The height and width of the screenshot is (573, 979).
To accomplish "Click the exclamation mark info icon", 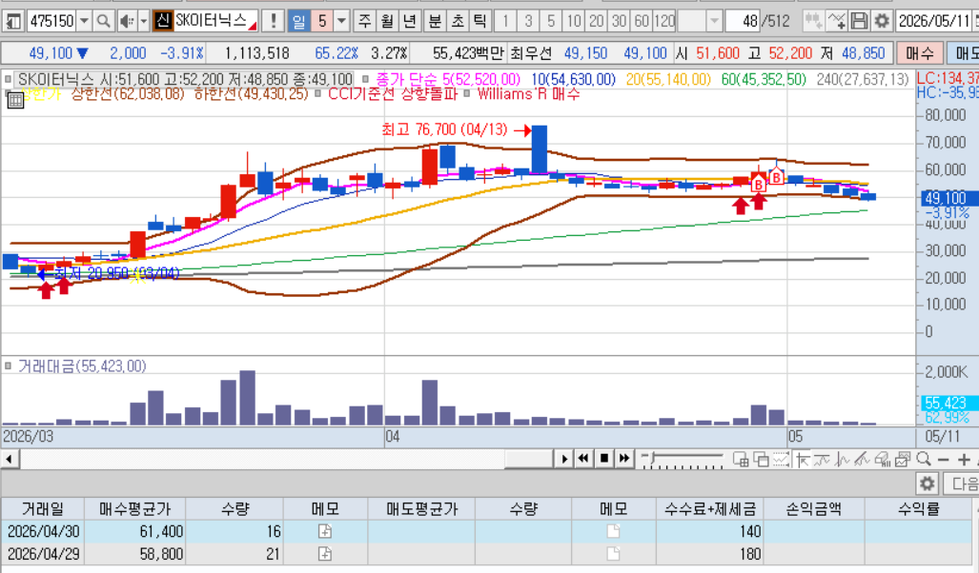I will pyautogui.click(x=273, y=21).
